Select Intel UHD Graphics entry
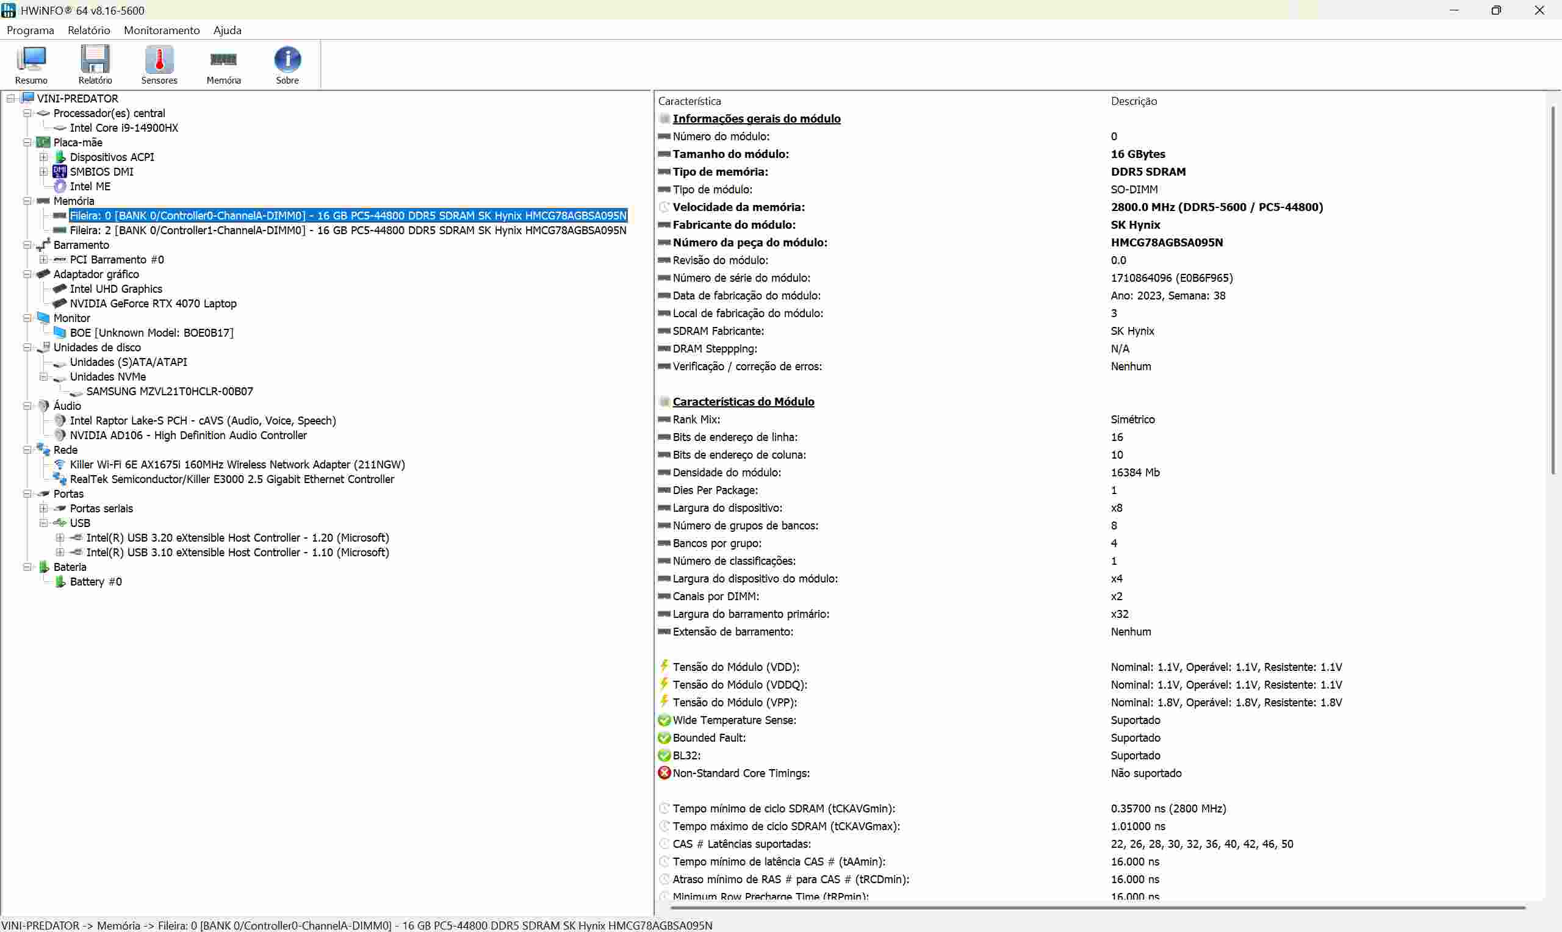Screen dimensions: 1562x932 [115, 289]
